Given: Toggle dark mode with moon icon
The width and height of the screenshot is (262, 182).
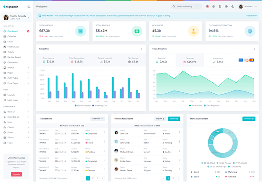Looking at the screenshot, I should pyautogui.click(x=233, y=7).
